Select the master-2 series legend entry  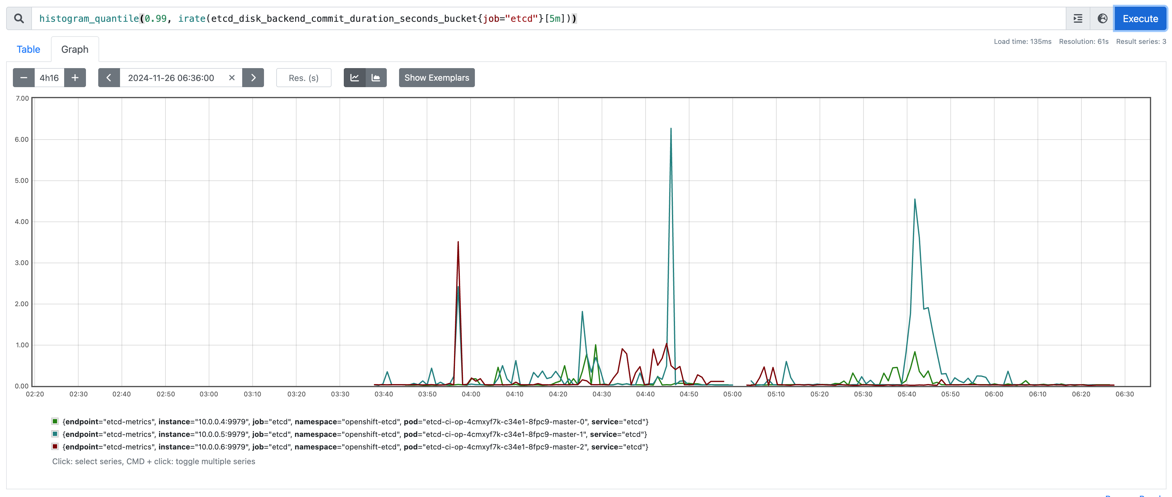355,447
